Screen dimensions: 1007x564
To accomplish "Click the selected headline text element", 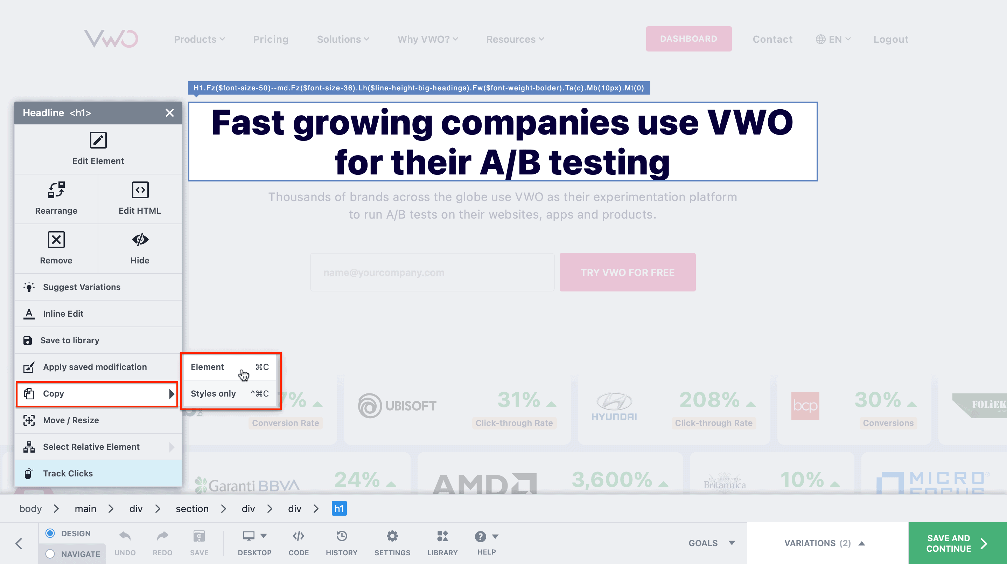I will 502,142.
